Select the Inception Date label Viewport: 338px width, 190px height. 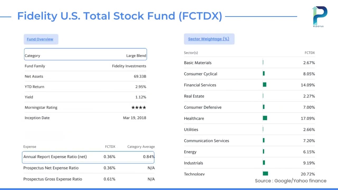[x=37, y=118]
